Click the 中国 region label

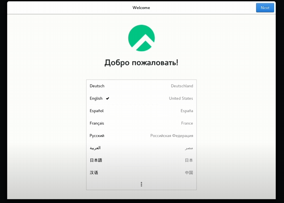click(189, 173)
